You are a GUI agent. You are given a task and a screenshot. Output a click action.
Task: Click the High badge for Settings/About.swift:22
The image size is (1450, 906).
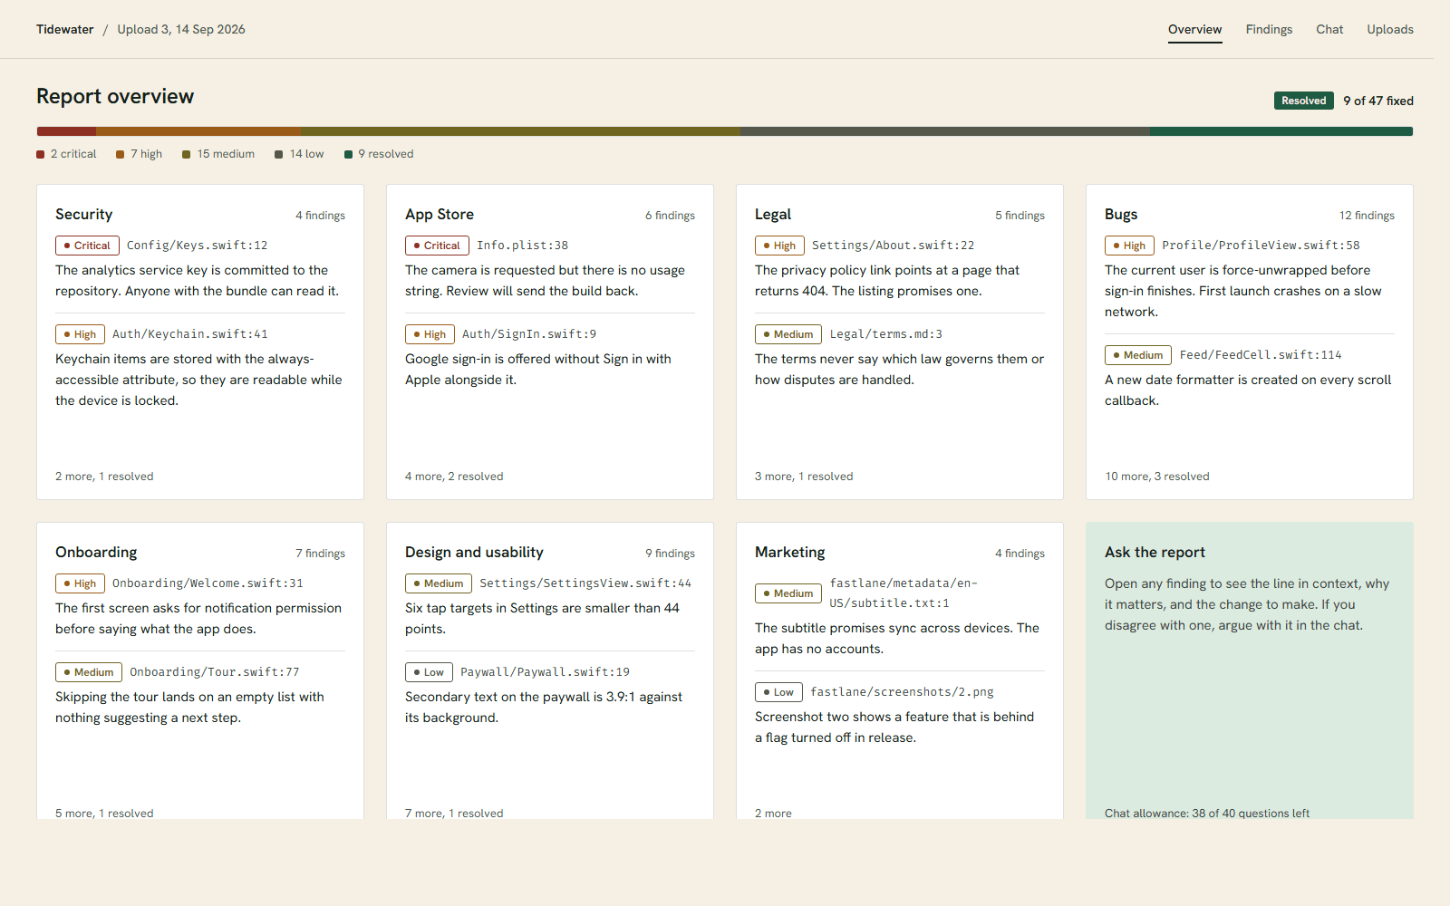point(779,246)
